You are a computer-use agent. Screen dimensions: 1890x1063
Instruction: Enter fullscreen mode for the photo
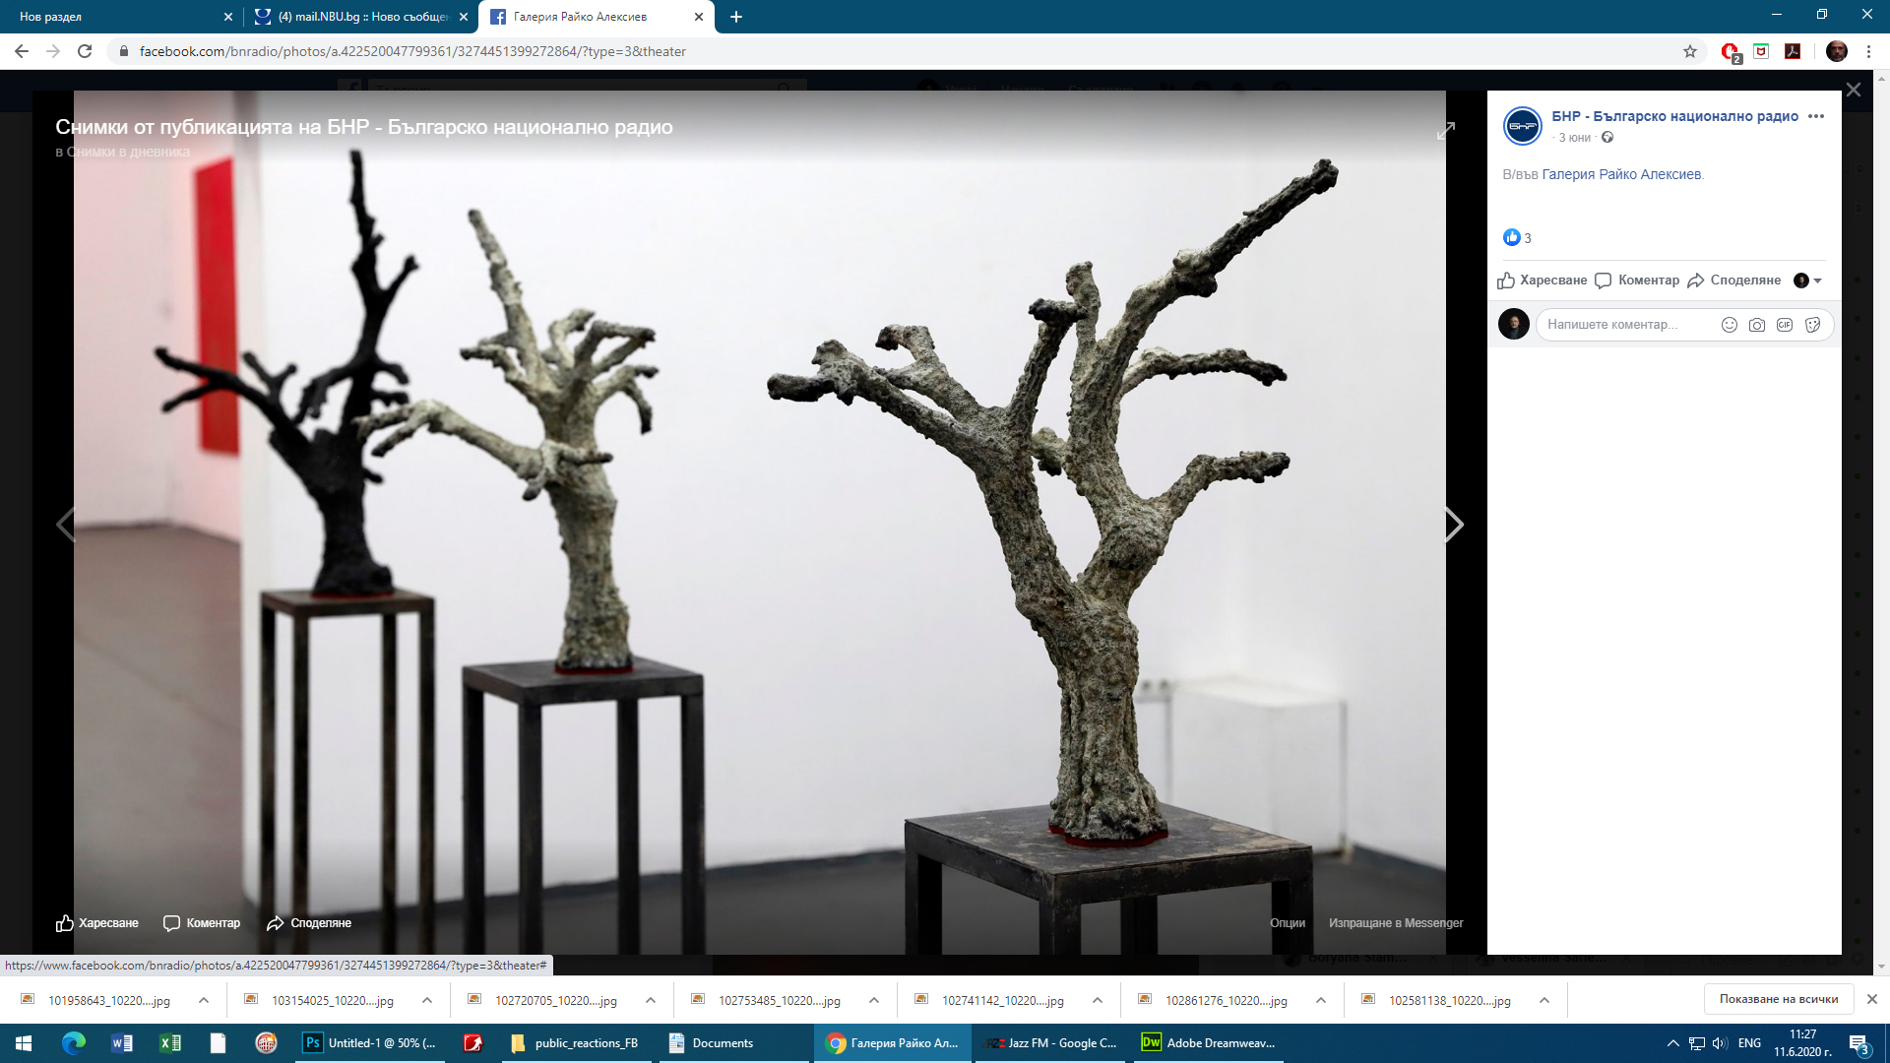(x=1446, y=131)
